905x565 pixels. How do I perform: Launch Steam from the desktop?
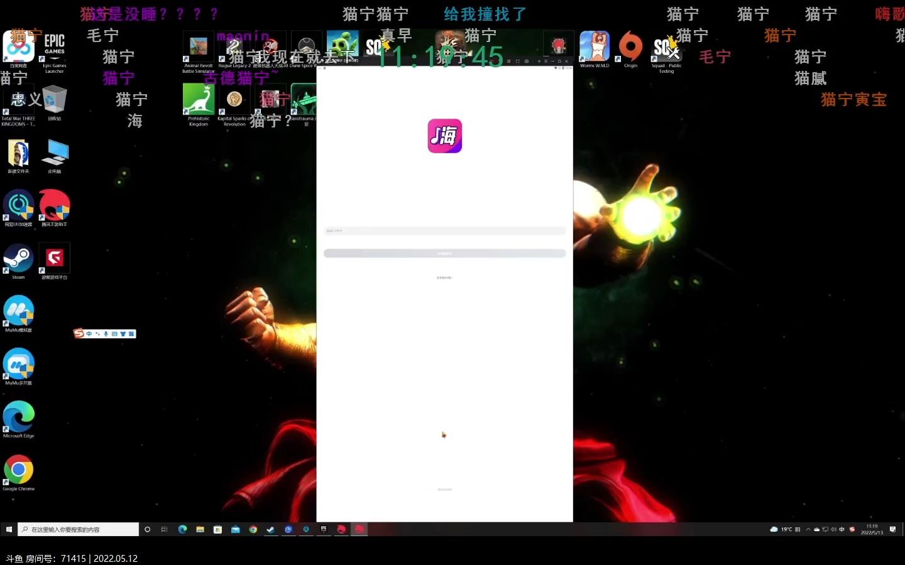click(18, 261)
